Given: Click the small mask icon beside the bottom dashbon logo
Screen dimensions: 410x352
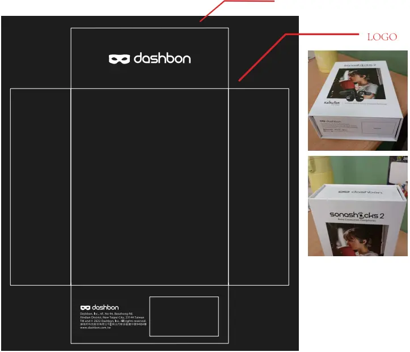Looking at the screenshot, I should pyautogui.click(x=85, y=308).
